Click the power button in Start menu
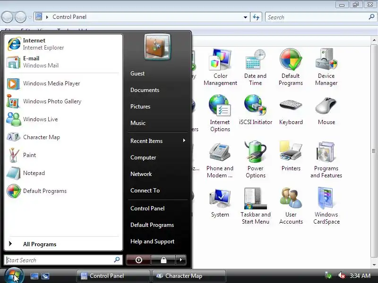Screen dimensions: 378x283 pos(138,260)
